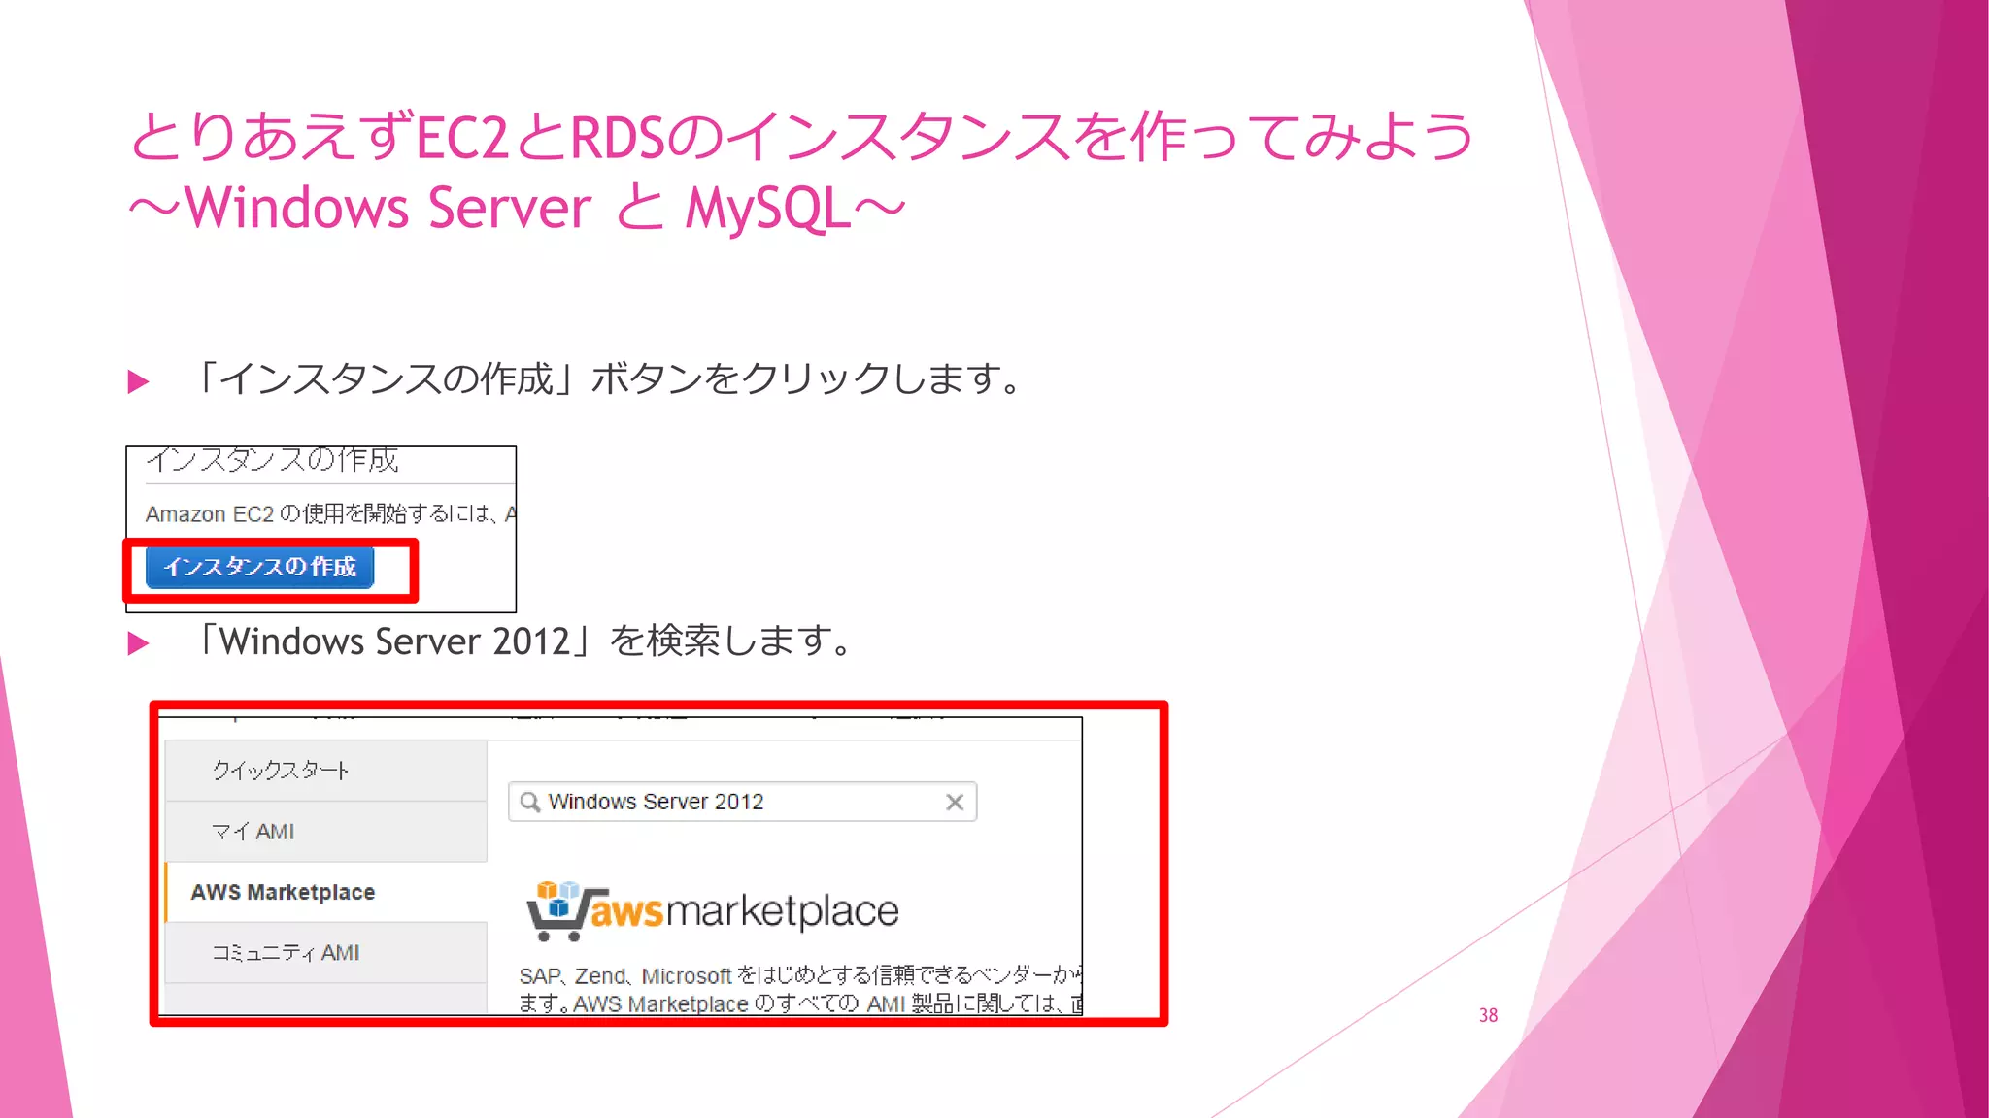Click the インスタンスの作成 heading text
The height and width of the screenshot is (1118, 1989).
[272, 459]
